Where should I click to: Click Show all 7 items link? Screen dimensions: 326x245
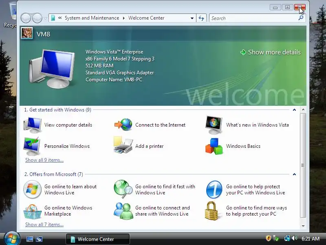point(44,224)
